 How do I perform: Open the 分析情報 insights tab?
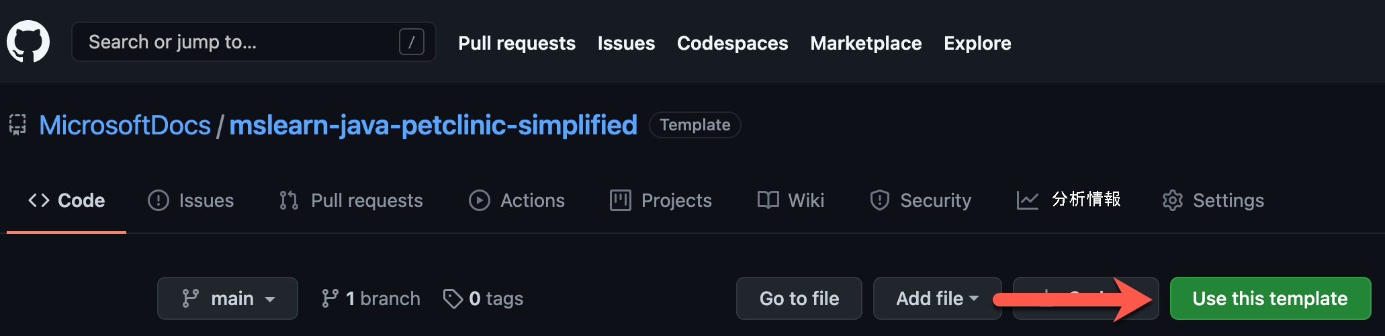1069,200
